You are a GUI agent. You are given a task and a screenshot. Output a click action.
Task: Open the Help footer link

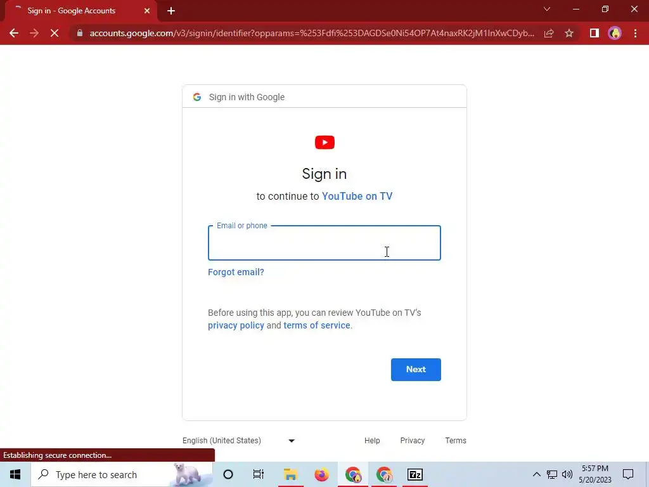pyautogui.click(x=372, y=441)
